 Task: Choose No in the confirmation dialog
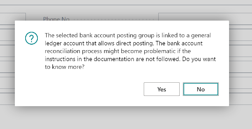(x=201, y=89)
